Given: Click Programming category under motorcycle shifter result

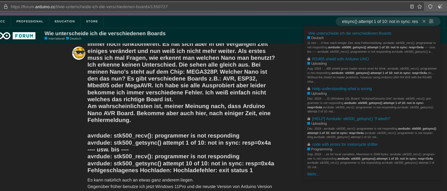Looking at the screenshot, I should coord(320,149).
